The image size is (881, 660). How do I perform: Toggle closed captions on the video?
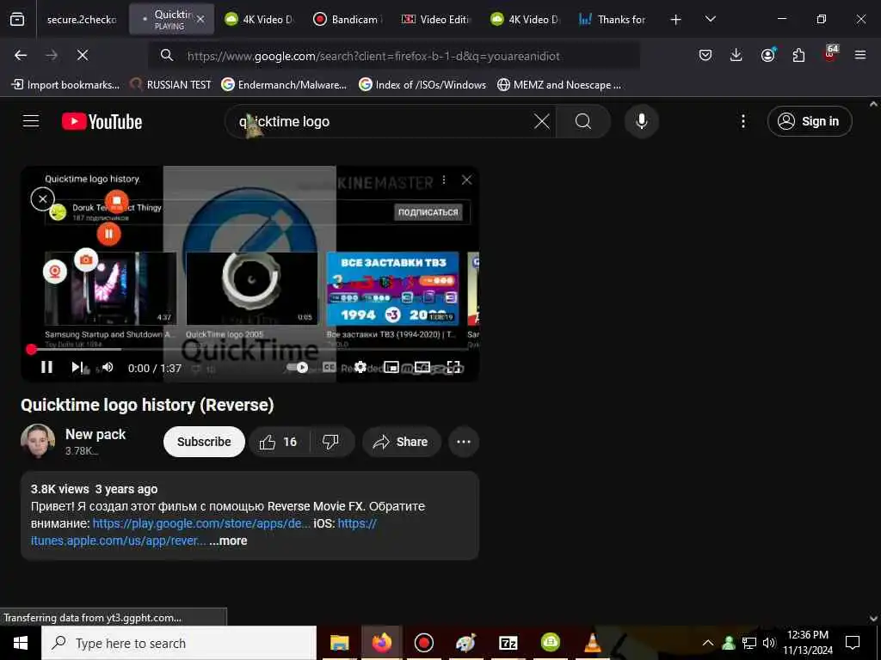coord(330,367)
